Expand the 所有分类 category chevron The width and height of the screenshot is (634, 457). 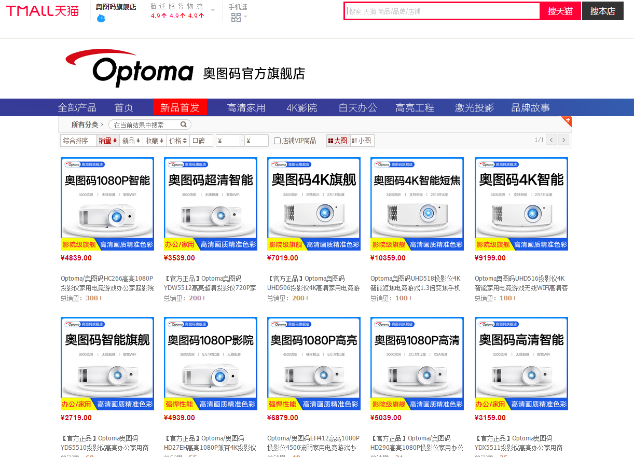pos(102,124)
